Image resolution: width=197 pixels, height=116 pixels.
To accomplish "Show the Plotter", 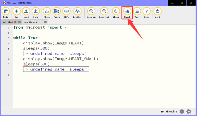I will 77,13.
